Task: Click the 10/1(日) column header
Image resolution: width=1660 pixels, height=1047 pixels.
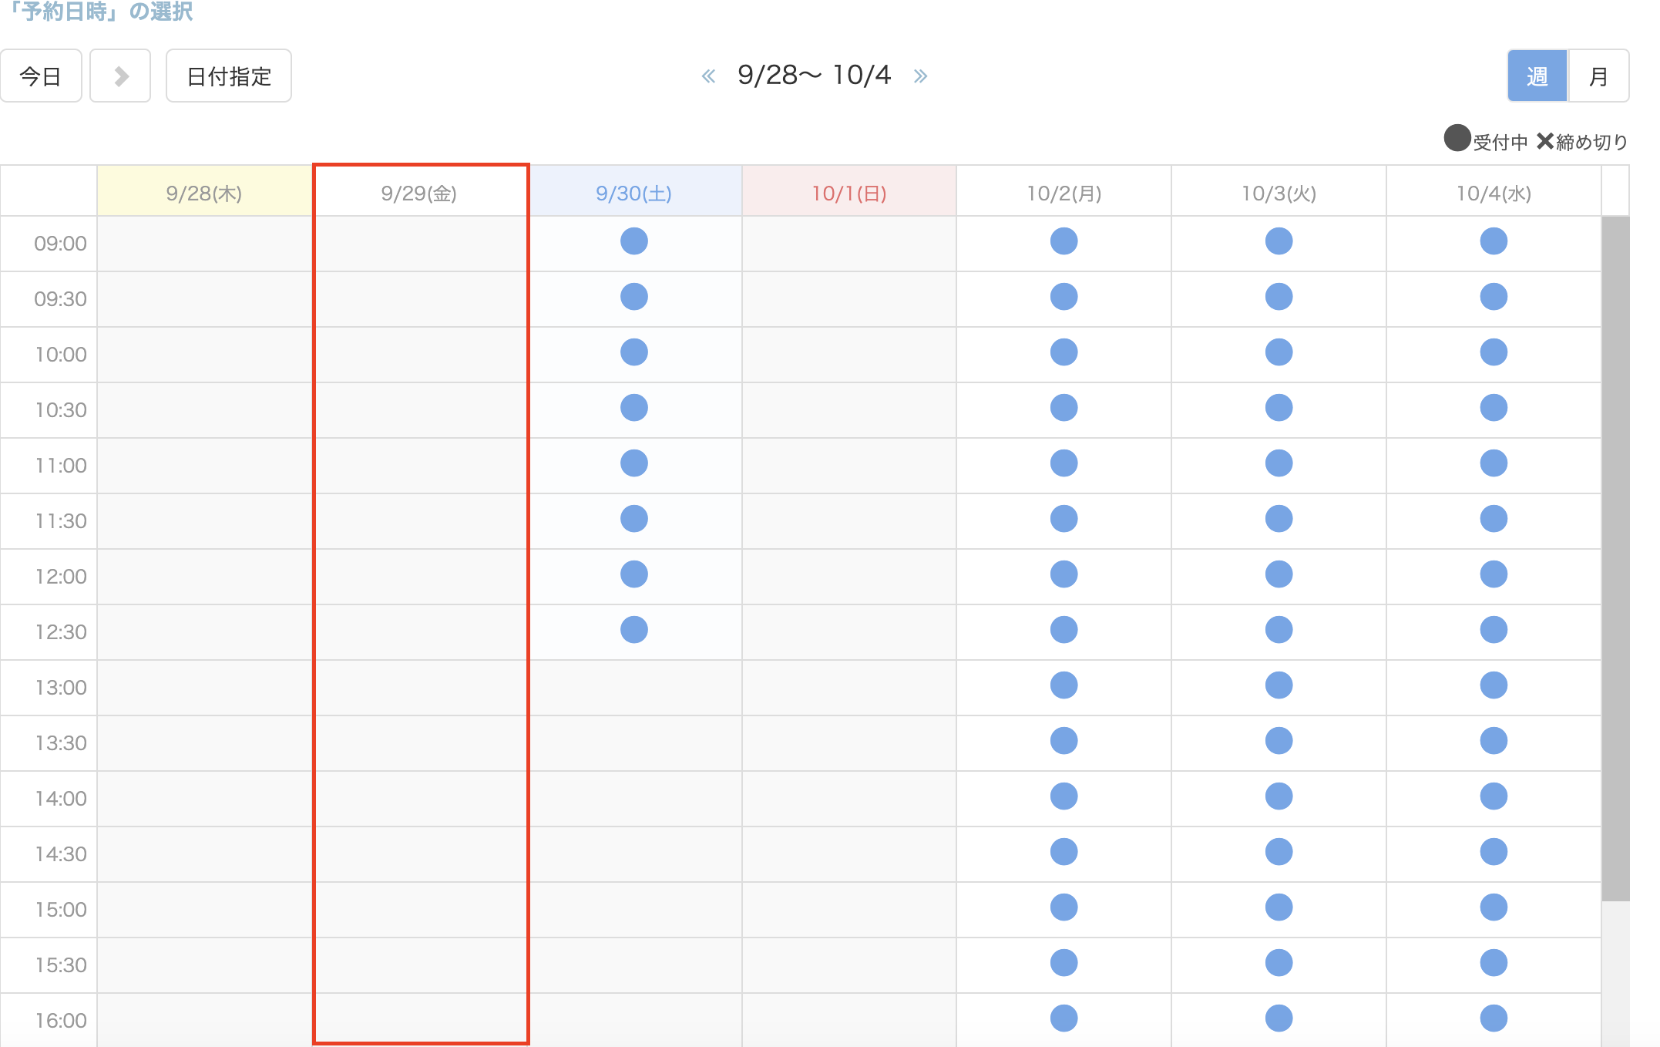Action: (x=849, y=193)
